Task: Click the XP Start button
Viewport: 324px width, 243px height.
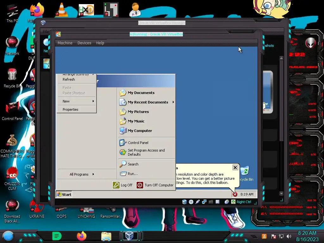Action: (x=64, y=195)
